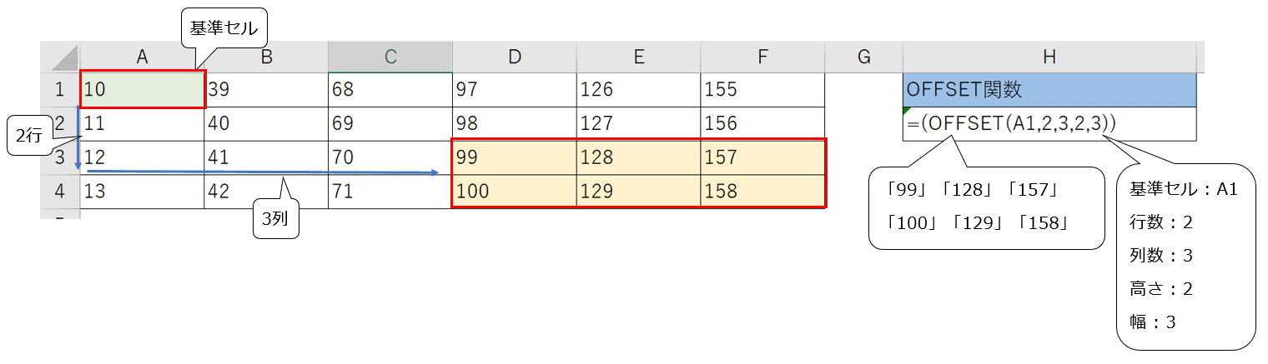Select column C header
The image size is (1268, 364).
pyautogui.click(x=390, y=57)
